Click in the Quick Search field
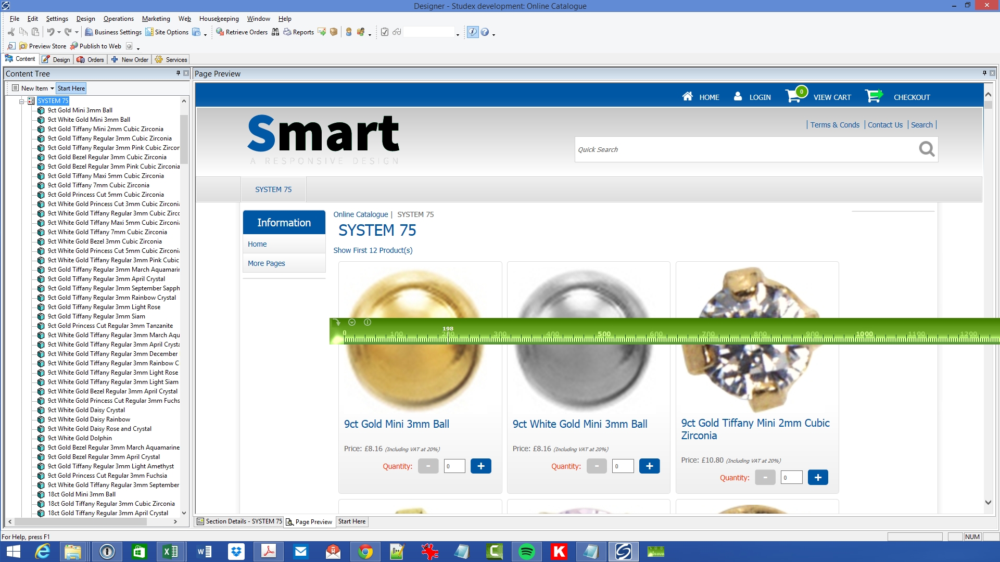Image resolution: width=1000 pixels, height=562 pixels. tap(744, 150)
